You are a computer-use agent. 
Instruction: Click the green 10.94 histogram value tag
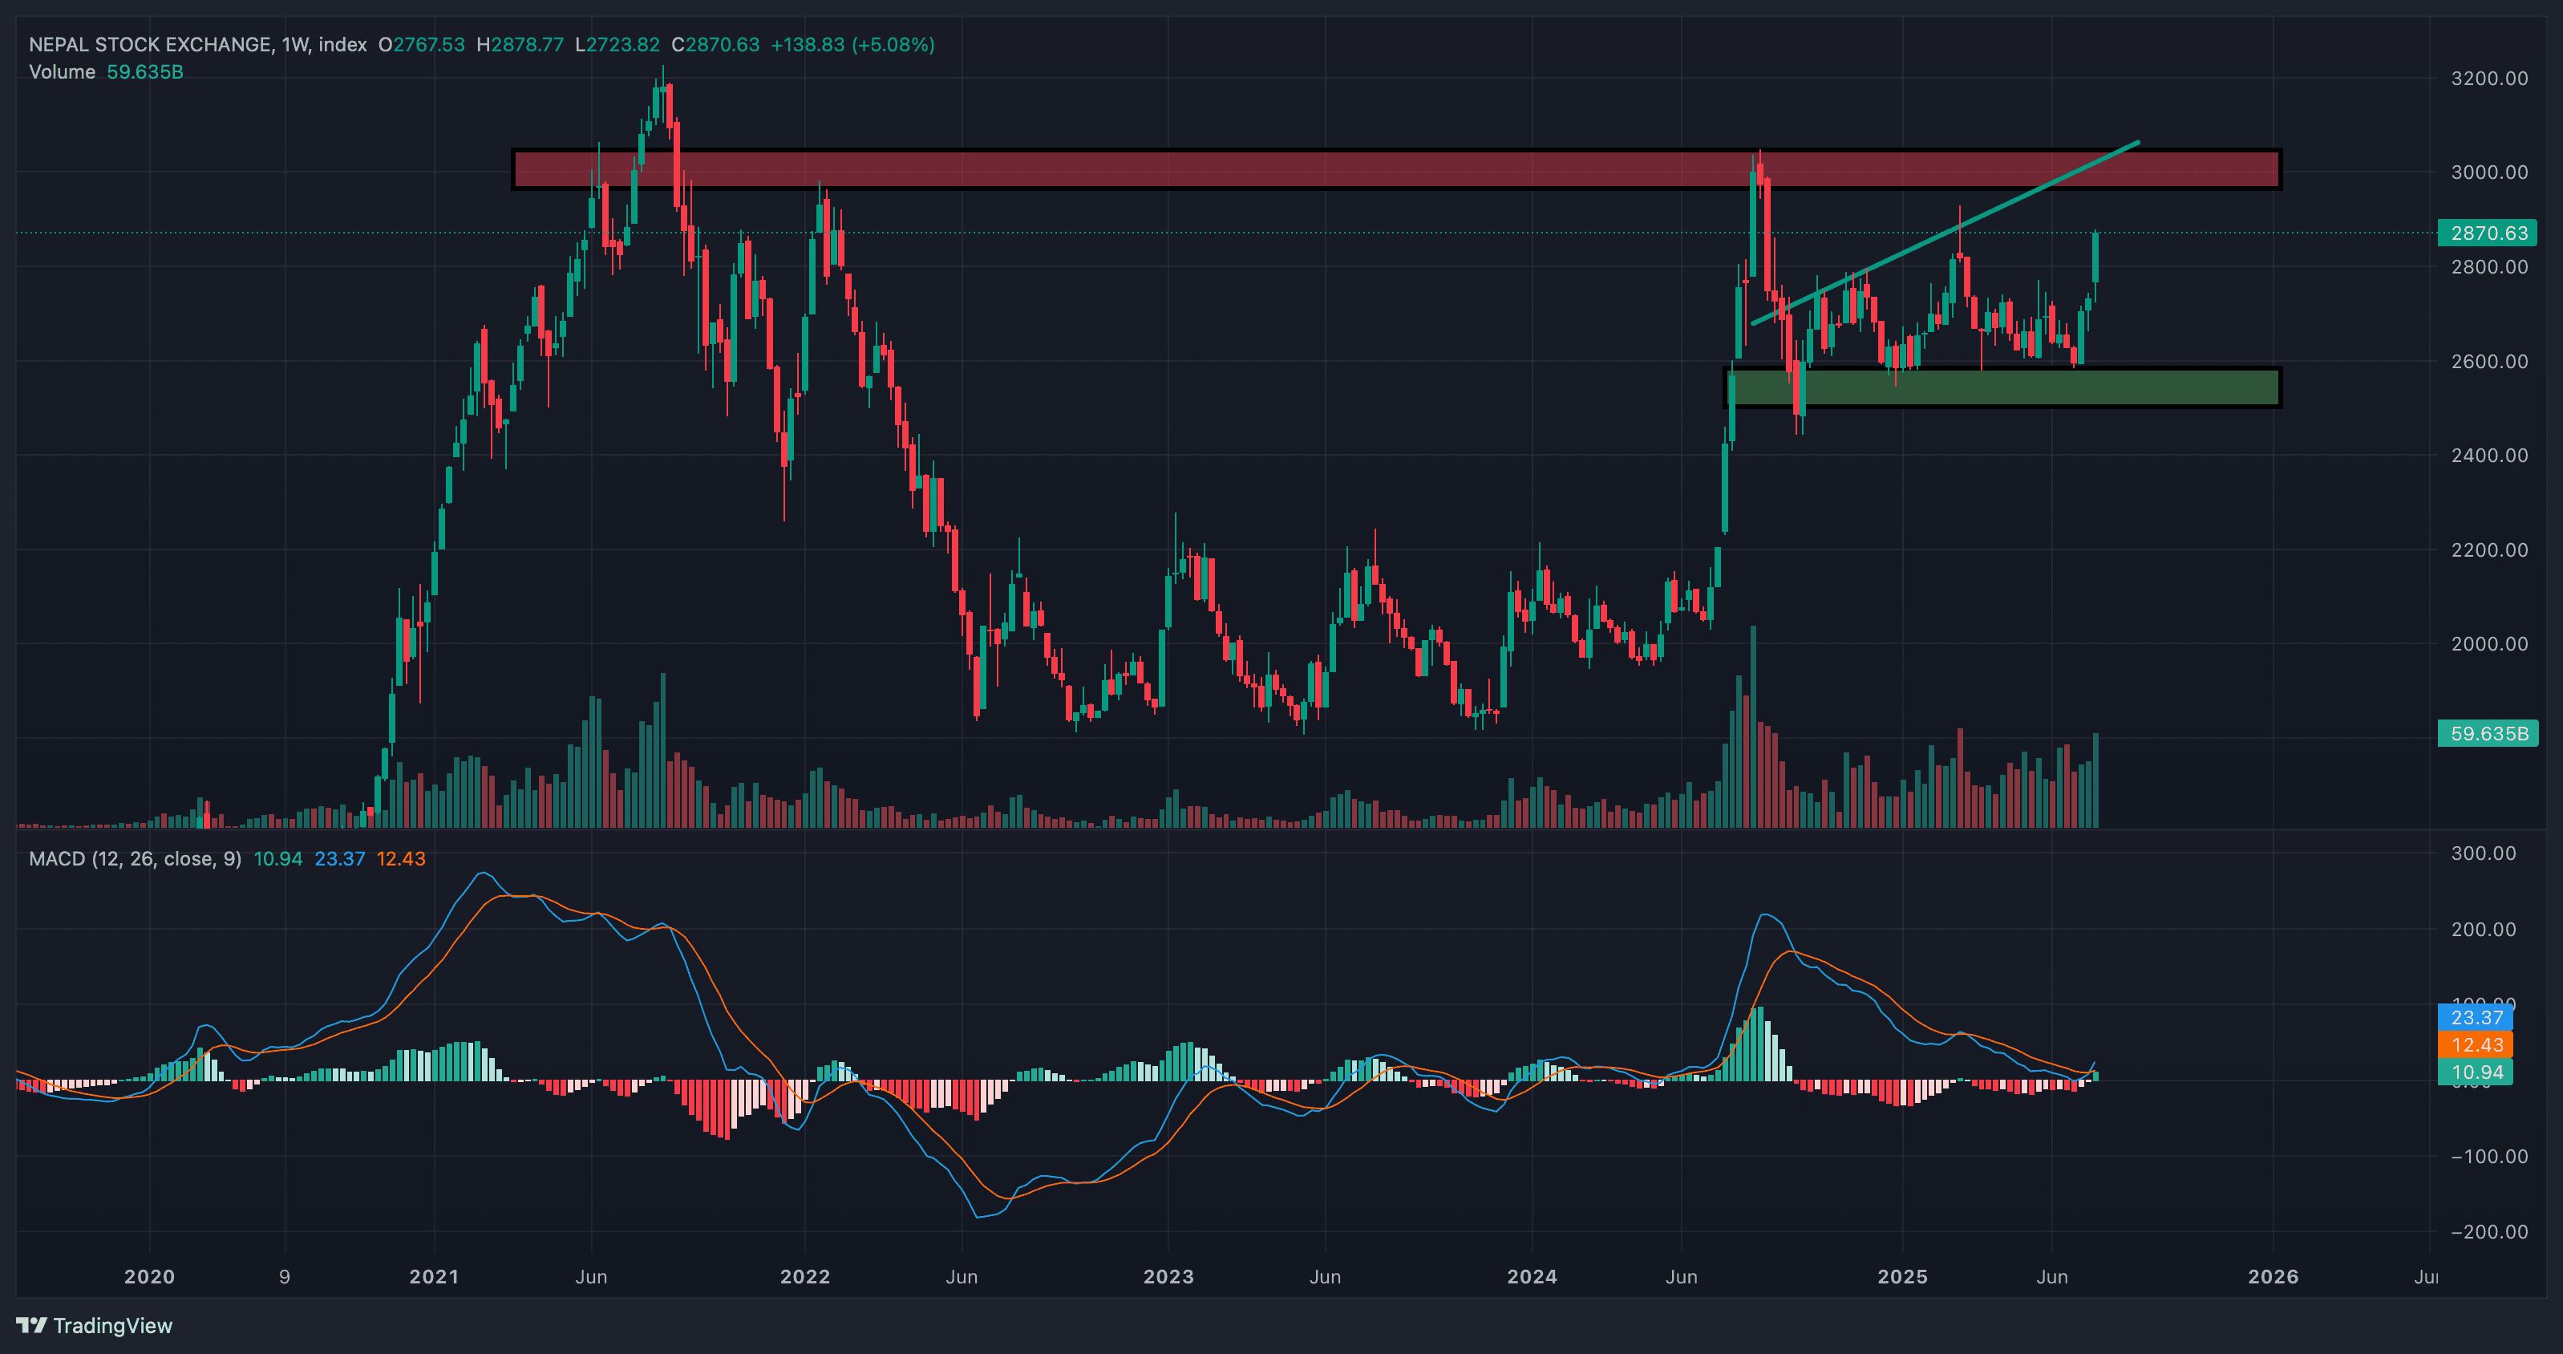tap(2475, 1072)
